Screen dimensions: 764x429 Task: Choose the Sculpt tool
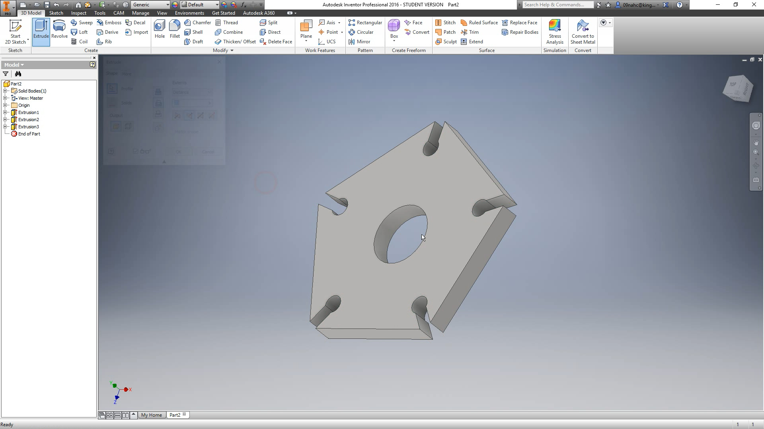click(x=446, y=42)
